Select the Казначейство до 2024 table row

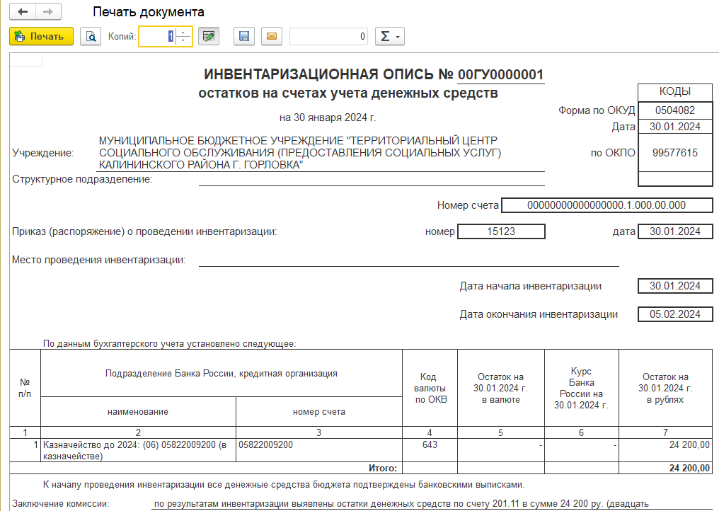[361, 450]
